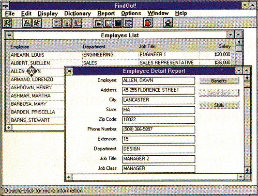Click the Skills button
Viewport: 258px width, 196px height.
(219, 105)
